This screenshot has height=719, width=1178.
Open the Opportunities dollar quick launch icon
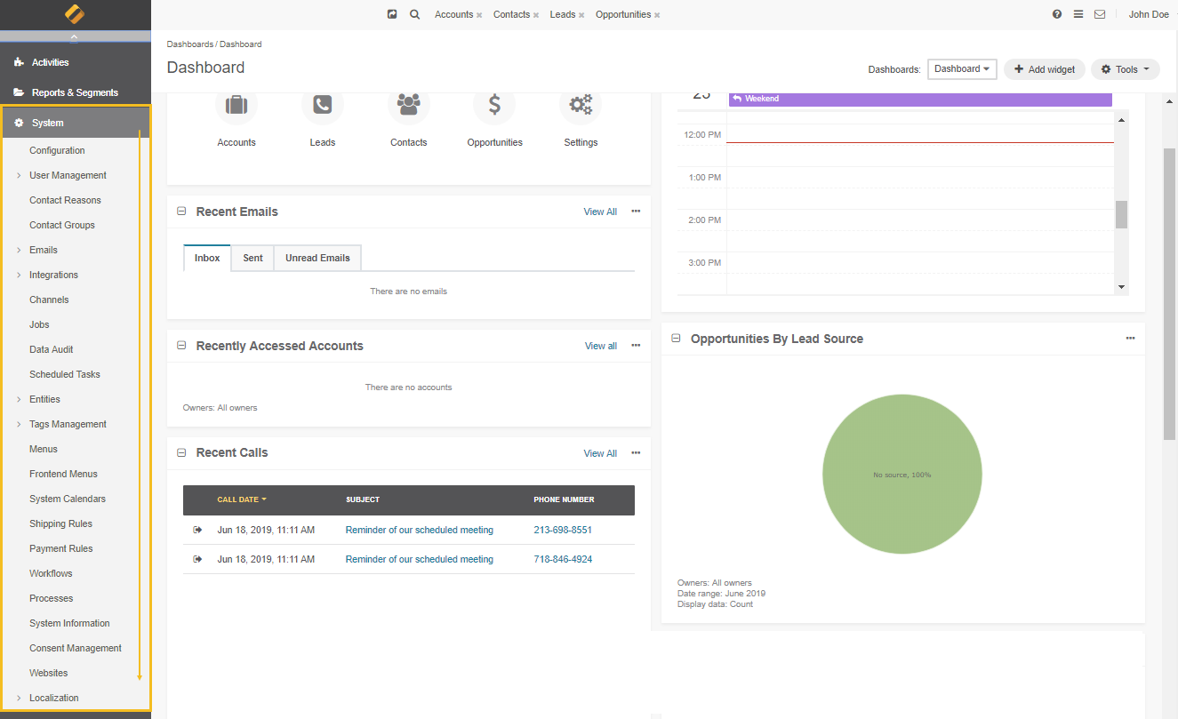[x=495, y=105]
